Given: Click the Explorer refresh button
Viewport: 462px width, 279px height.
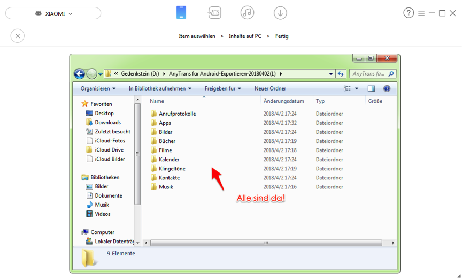Looking at the screenshot, I should pyautogui.click(x=341, y=74).
